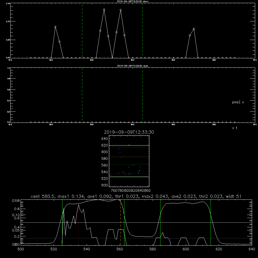This screenshot has height=258, width=258.
Task: Click the solid green vertical line near 615 in bottom plot
Action: tap(211, 222)
